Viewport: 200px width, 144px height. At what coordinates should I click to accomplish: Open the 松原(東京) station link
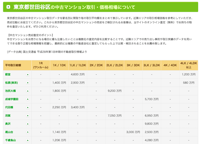11,83
